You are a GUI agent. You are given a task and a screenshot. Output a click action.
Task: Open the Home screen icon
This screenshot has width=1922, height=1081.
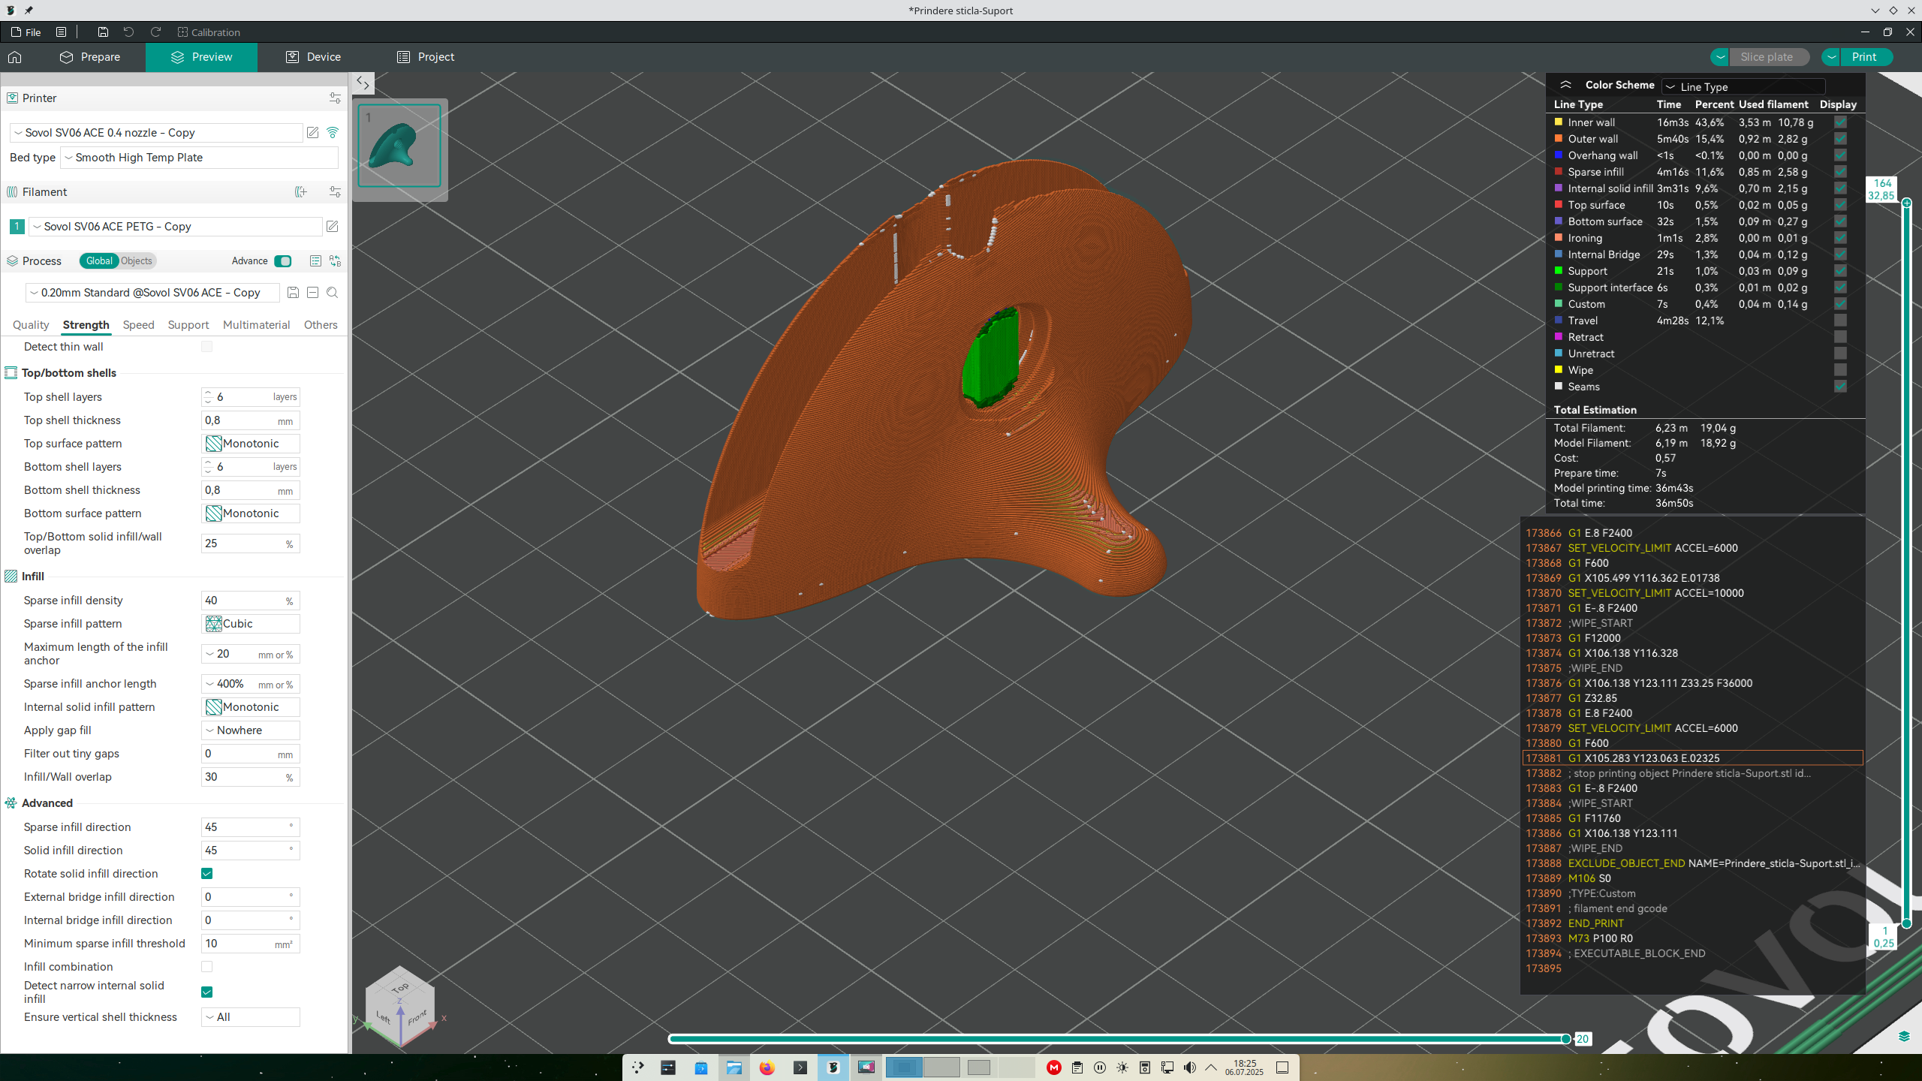14,57
